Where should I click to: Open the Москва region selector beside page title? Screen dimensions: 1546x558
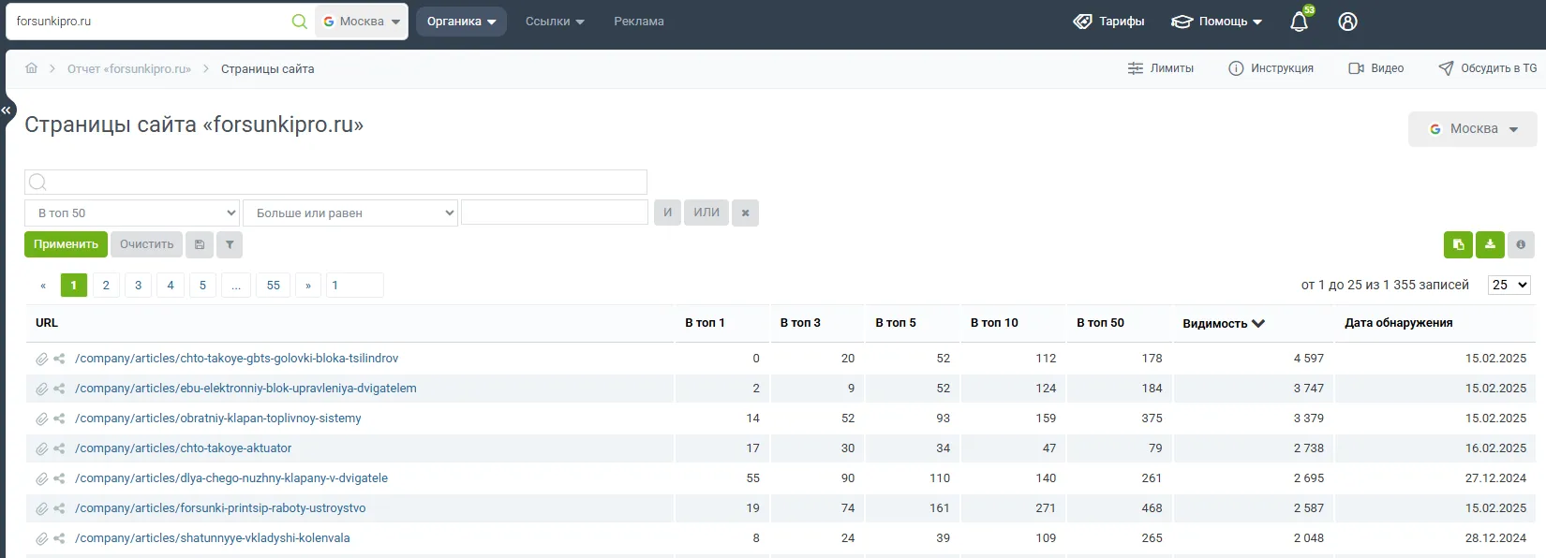(x=1472, y=129)
